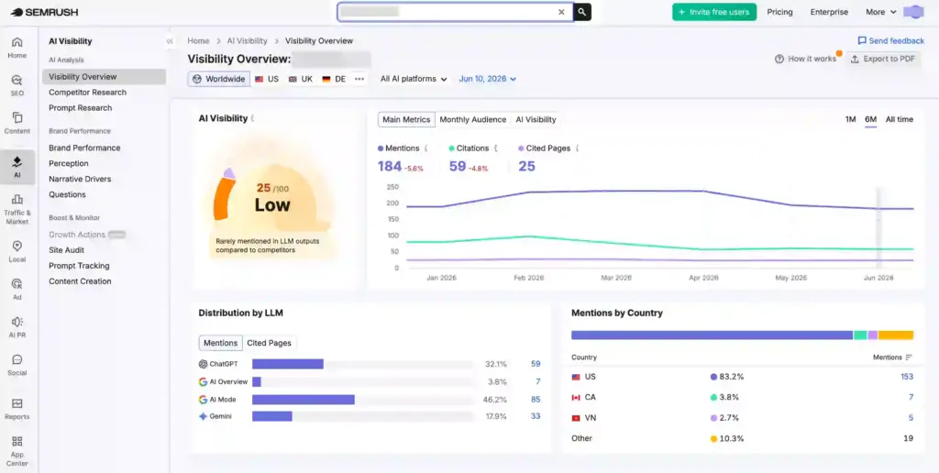The height and width of the screenshot is (473, 939).
Task: Click the sort icon beside Mentions column
Action: 909,357
